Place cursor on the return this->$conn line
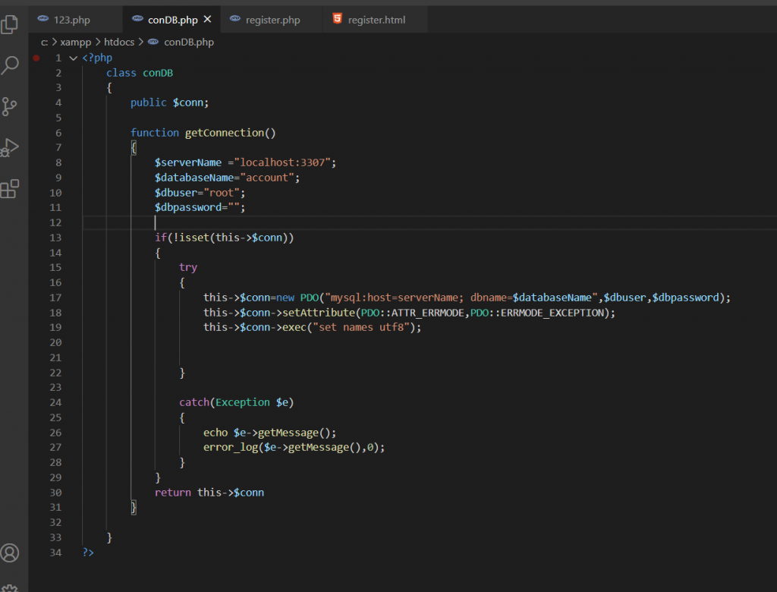777x592 pixels. tap(209, 493)
